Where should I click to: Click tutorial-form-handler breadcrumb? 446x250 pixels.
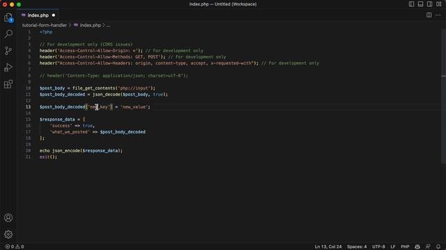45,25
